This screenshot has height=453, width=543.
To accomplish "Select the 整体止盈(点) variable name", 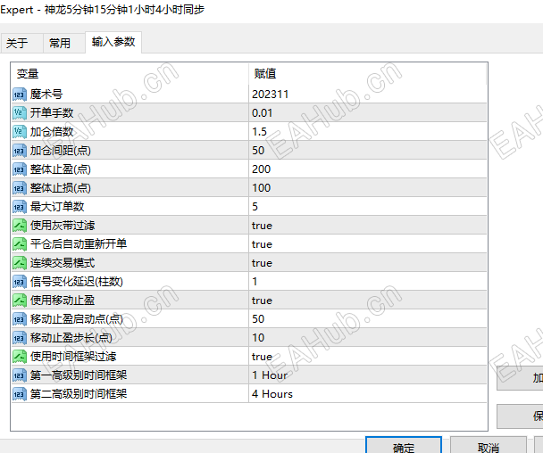I will [x=60, y=169].
